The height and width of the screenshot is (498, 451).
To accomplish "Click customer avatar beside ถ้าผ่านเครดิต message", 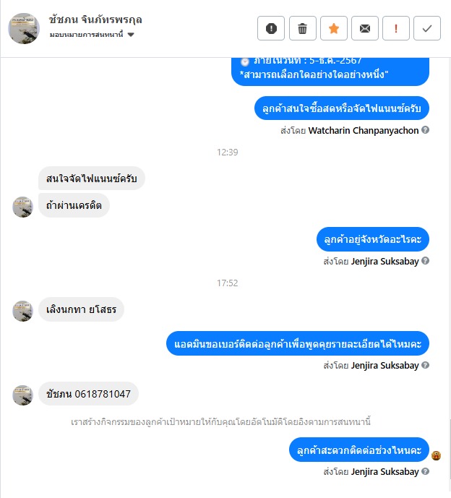I will (x=22, y=207).
